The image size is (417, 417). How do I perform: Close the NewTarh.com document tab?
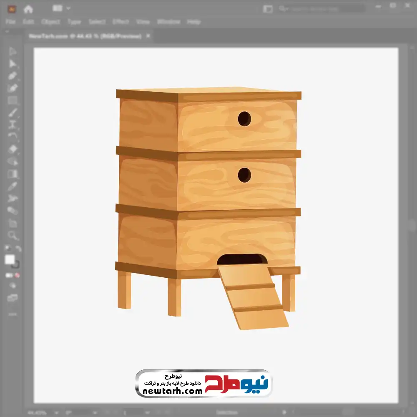click(148, 36)
